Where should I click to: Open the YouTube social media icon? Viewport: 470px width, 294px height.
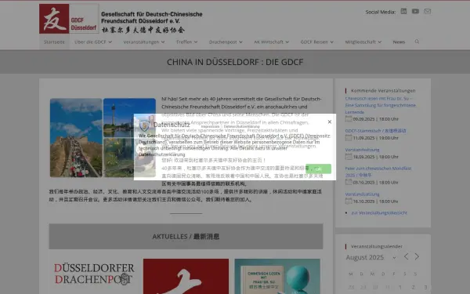(415, 12)
